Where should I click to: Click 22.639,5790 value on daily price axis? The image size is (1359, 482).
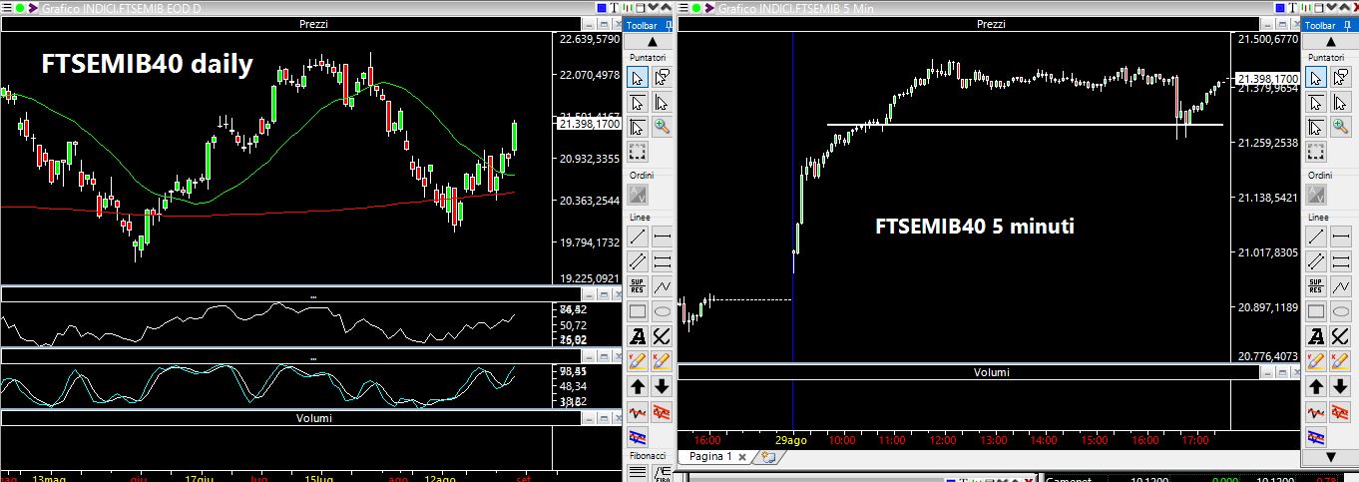(590, 40)
